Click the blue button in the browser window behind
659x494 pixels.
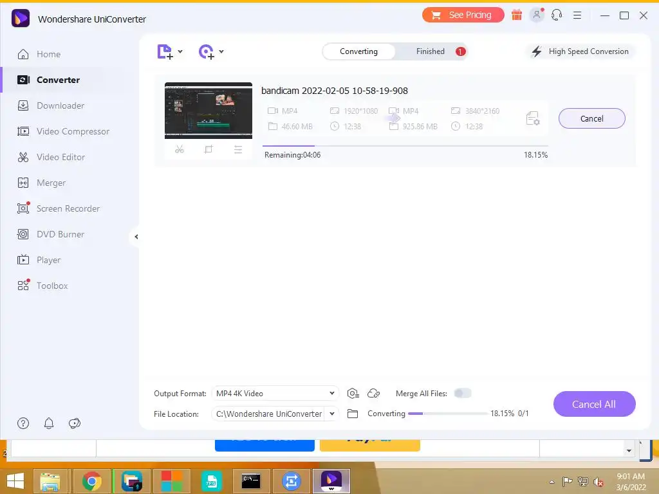pos(265,445)
